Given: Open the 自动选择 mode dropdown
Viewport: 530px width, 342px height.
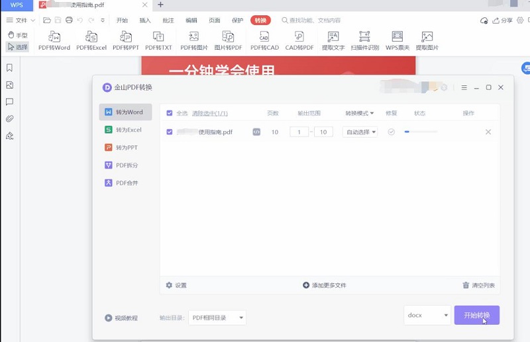Looking at the screenshot, I should click(x=360, y=132).
